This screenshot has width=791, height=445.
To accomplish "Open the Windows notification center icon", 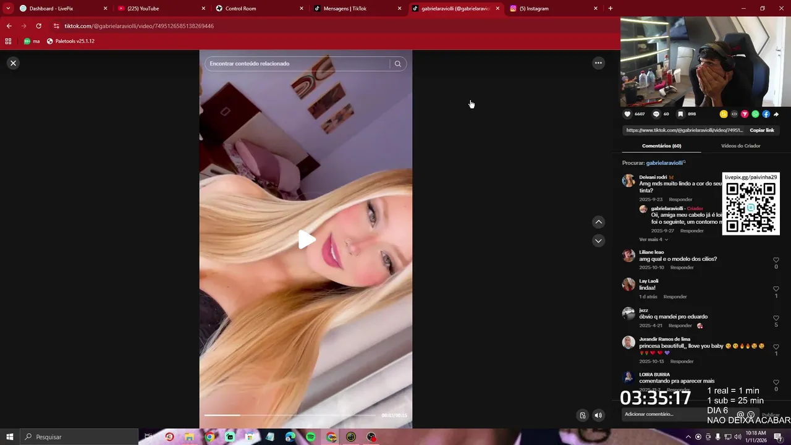I will coord(779,437).
